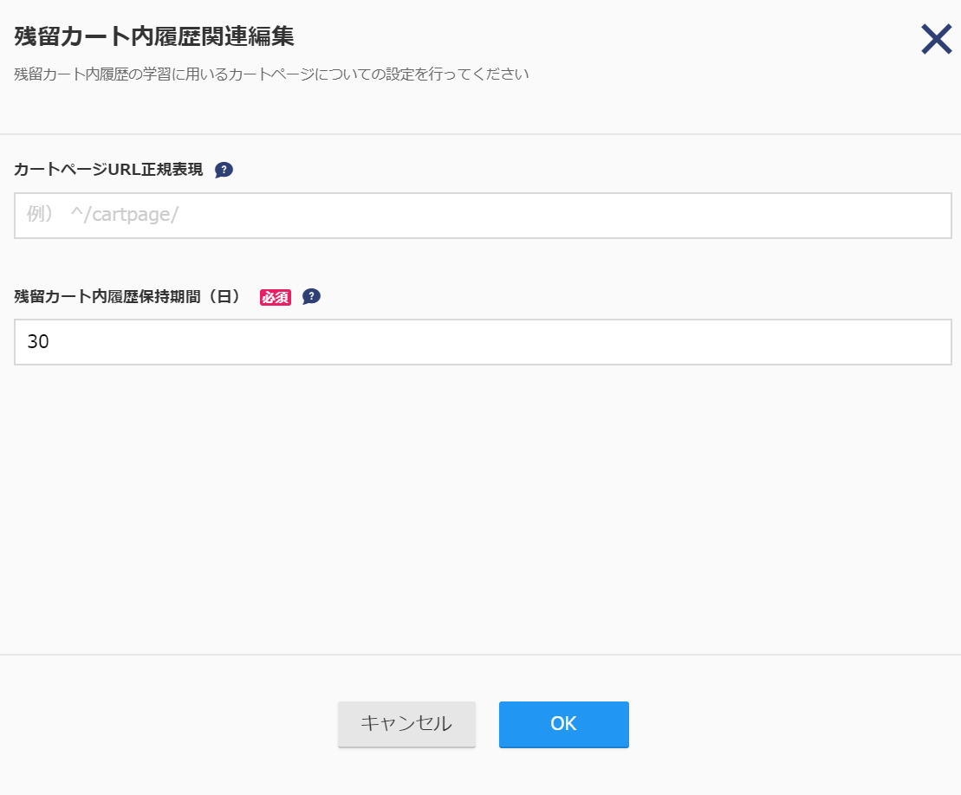
Task: Click the label カートページURL正規表現
Action: pos(108,170)
